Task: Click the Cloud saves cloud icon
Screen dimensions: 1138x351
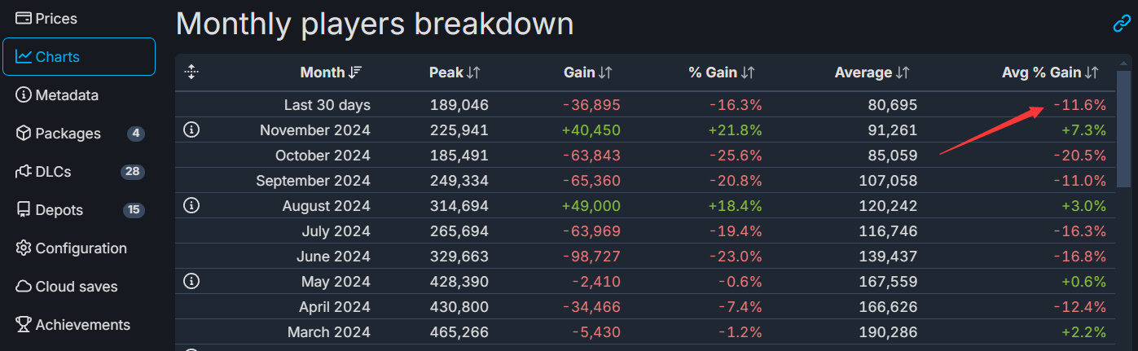Action: coord(23,287)
